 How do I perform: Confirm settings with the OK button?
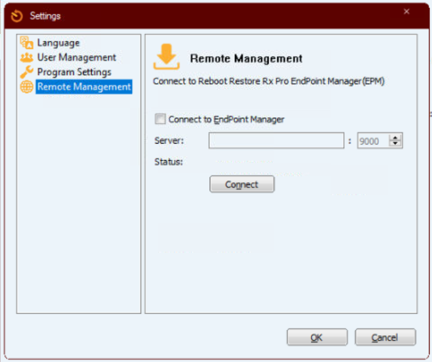pos(317,337)
